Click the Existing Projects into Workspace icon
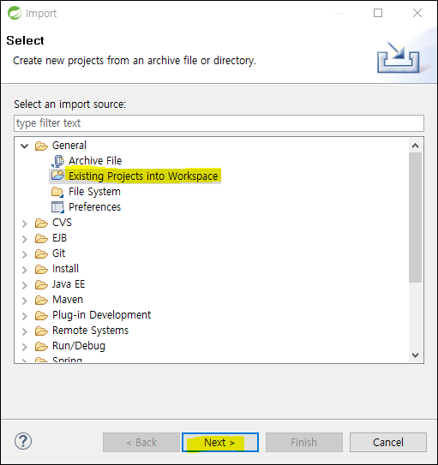This screenshot has height=465, width=438. tap(57, 176)
